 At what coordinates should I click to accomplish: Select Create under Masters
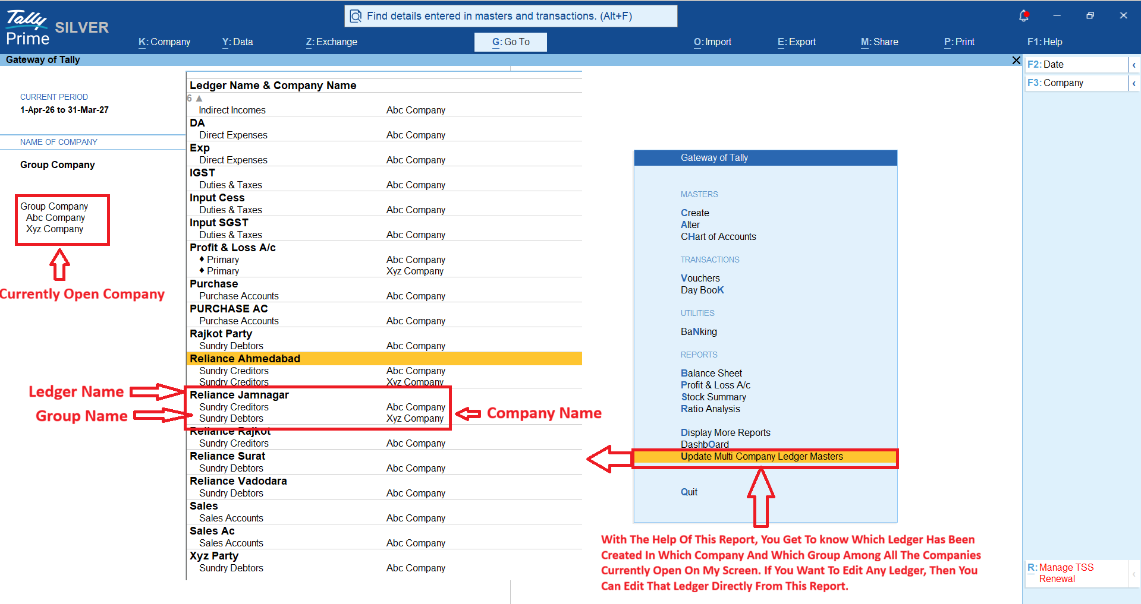point(695,213)
